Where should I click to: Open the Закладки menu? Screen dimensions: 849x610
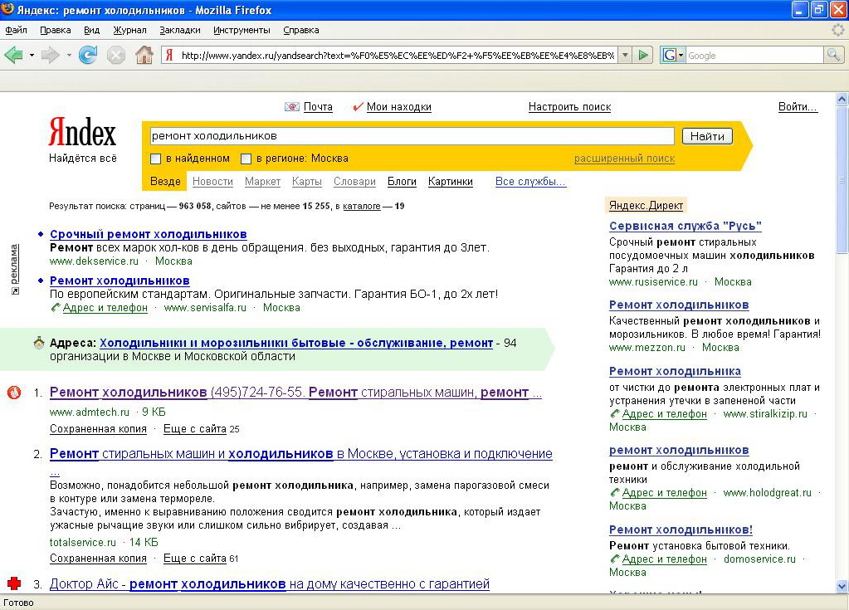click(180, 30)
